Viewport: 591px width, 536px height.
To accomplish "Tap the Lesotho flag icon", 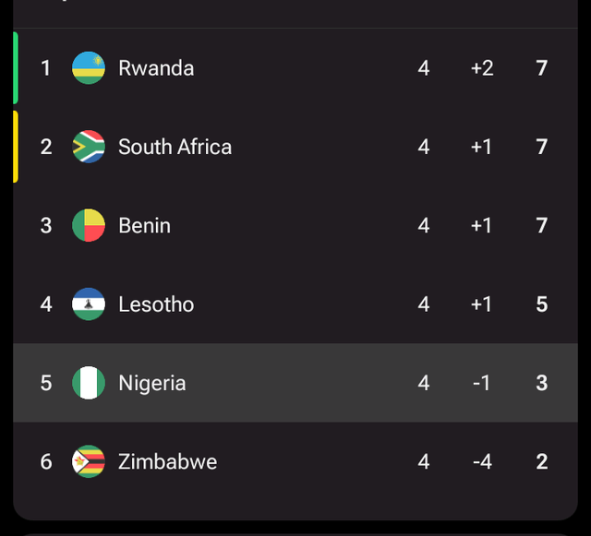I will (x=89, y=304).
